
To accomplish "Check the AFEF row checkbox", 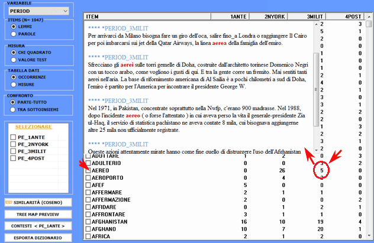I will 88,185.
